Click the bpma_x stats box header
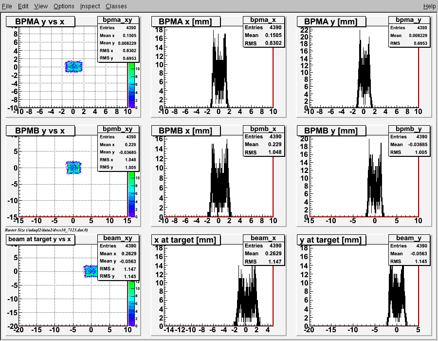Screen dimensions: 438x341 click(x=263, y=20)
